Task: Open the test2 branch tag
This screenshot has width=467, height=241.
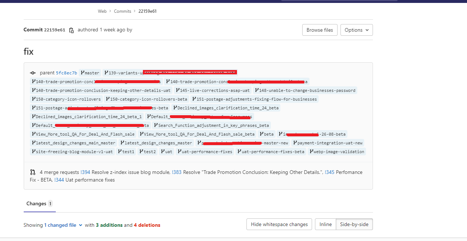Action: 148,152
